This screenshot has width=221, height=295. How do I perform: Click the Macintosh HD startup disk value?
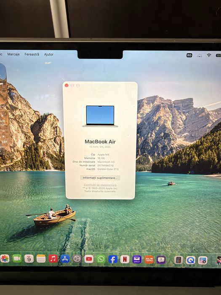pos(106,162)
